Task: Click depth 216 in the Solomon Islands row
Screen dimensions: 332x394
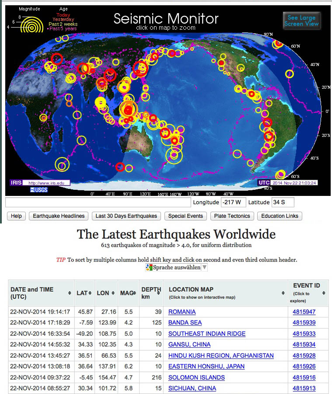Action: tap(157, 377)
